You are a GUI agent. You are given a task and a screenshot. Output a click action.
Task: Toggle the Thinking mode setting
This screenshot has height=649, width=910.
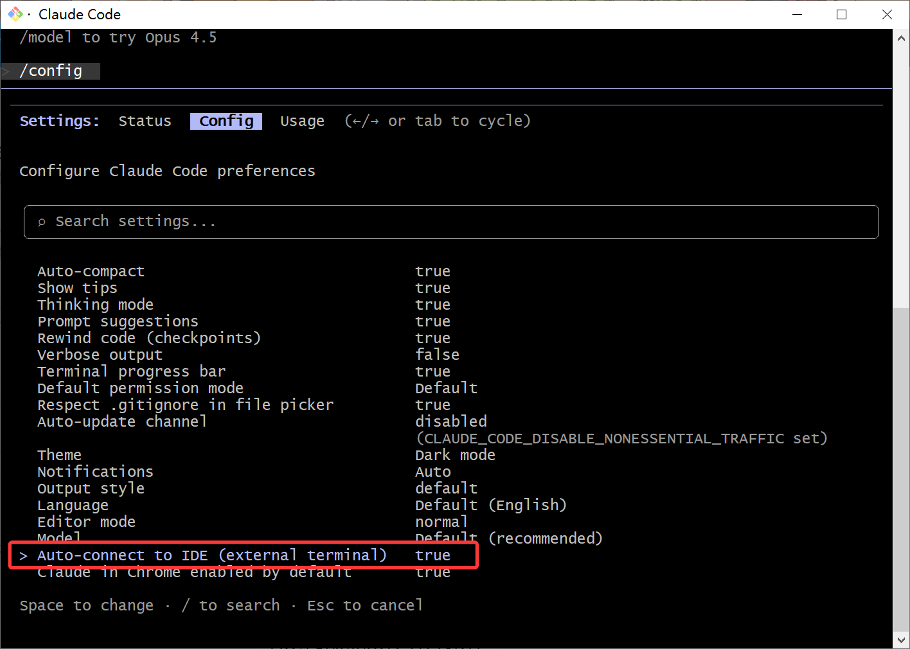coord(244,305)
